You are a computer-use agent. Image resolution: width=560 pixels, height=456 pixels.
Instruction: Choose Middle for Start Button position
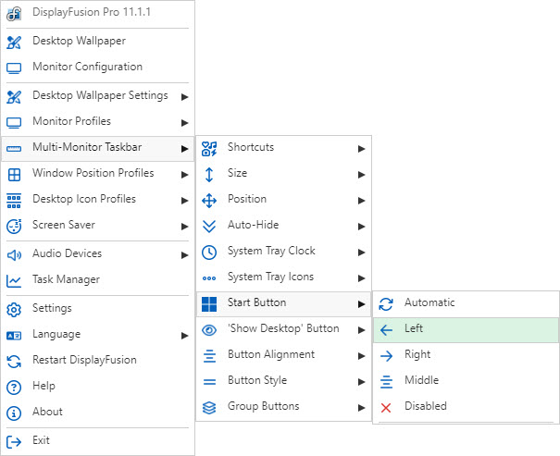pos(467,381)
